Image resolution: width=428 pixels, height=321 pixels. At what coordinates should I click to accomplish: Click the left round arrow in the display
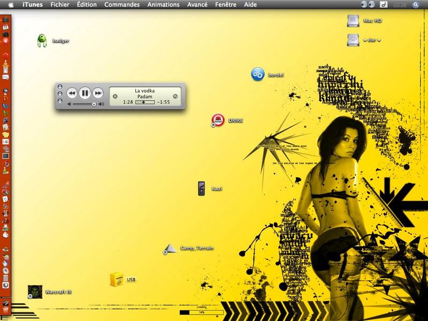pyautogui.click(x=115, y=96)
